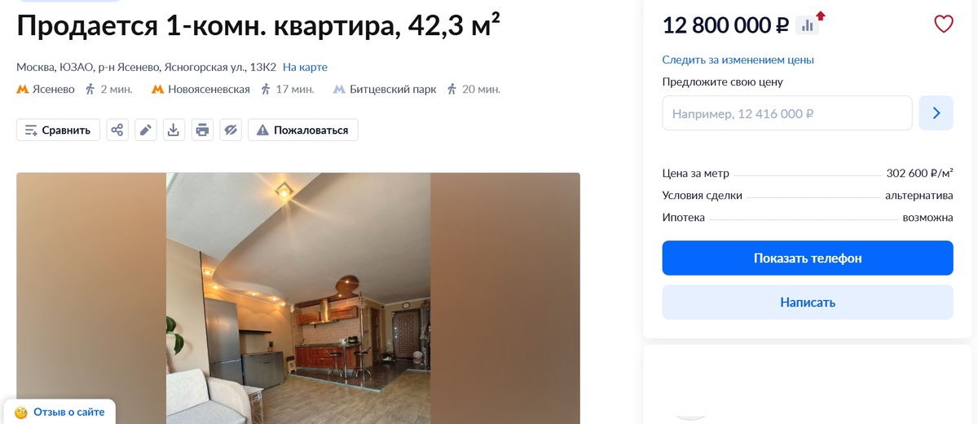Submit offered price arrow button
This screenshot has width=978, height=424.
point(936,113)
